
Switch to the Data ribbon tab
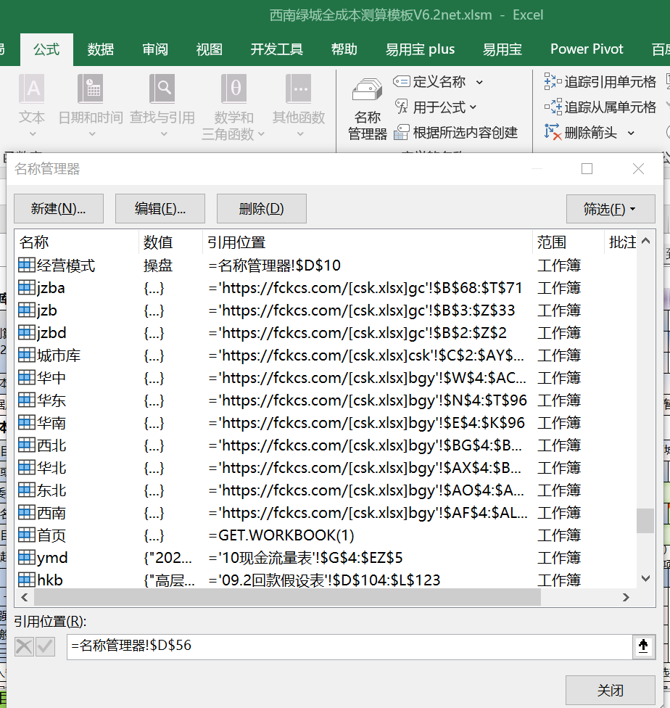click(101, 49)
